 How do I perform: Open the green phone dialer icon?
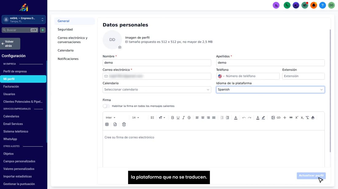tap(287, 6)
